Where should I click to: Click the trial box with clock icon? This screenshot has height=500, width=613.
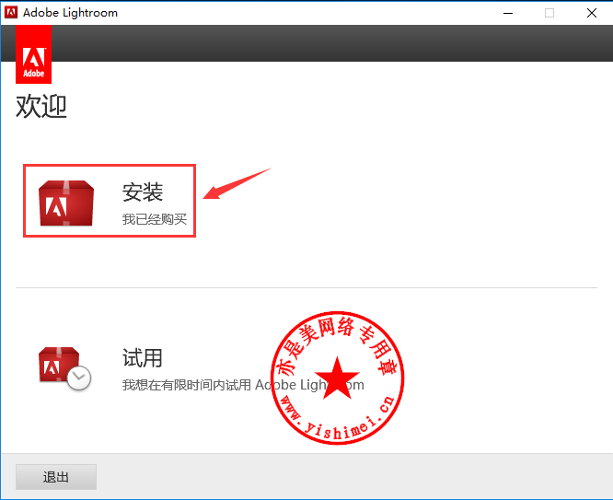pos(64,368)
